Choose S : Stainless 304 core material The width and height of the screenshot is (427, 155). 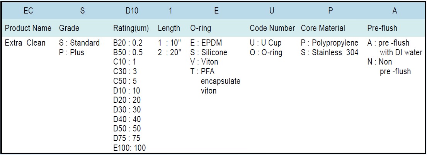(x=330, y=52)
